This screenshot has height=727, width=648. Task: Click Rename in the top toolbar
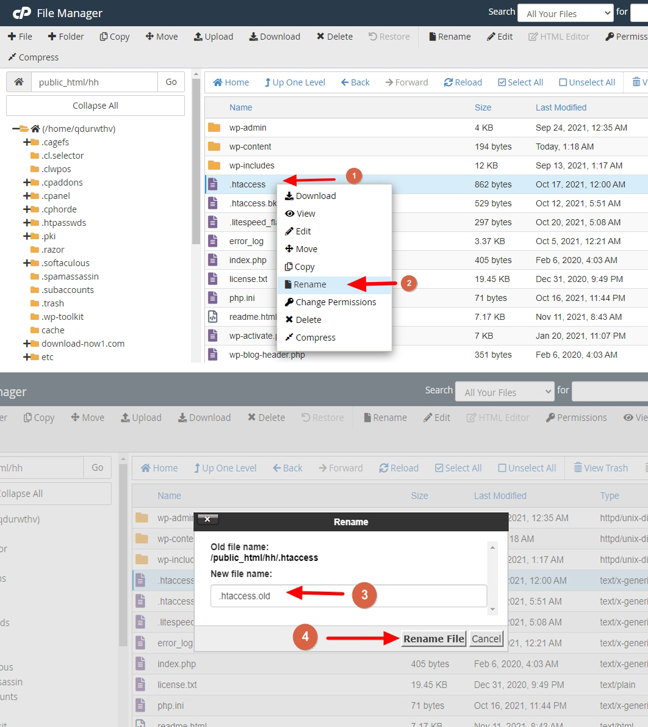[x=450, y=37]
